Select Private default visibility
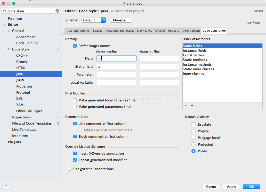Image resolution: width=266 pixels, height=192 pixels. click(x=194, y=131)
